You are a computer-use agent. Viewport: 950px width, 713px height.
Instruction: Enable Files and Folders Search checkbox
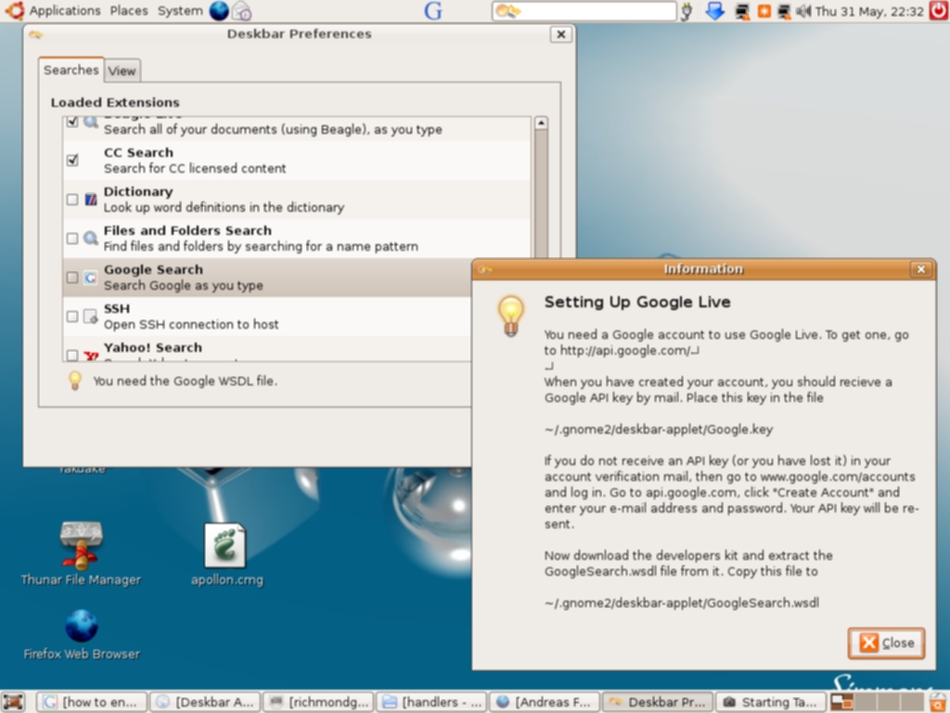[x=72, y=239]
